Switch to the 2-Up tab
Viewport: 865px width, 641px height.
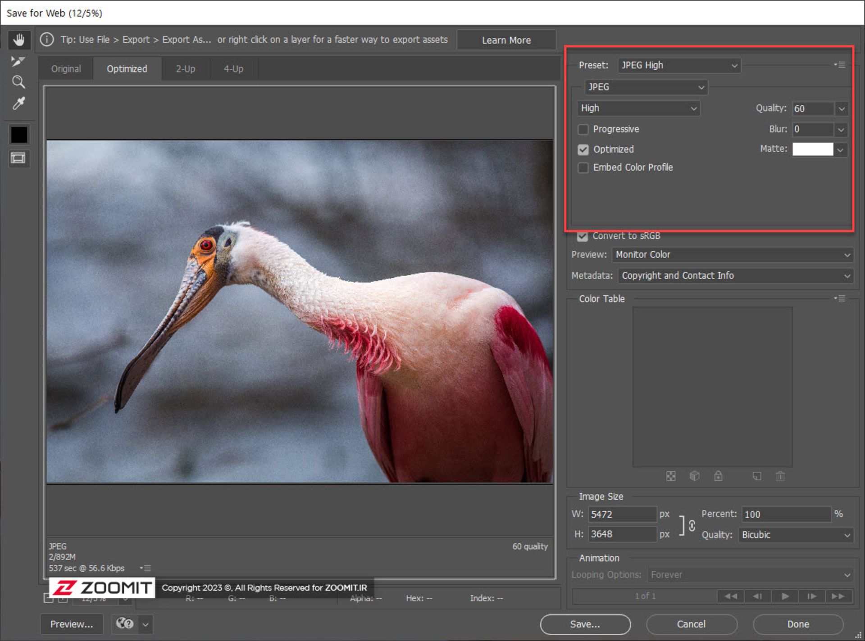pyautogui.click(x=185, y=69)
